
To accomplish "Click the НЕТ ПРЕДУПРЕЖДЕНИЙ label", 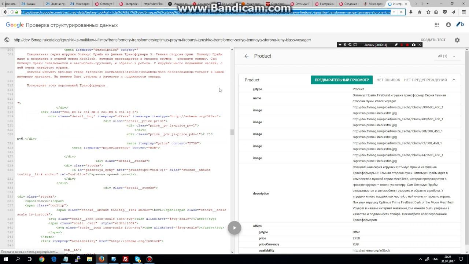I will [x=425, y=80].
